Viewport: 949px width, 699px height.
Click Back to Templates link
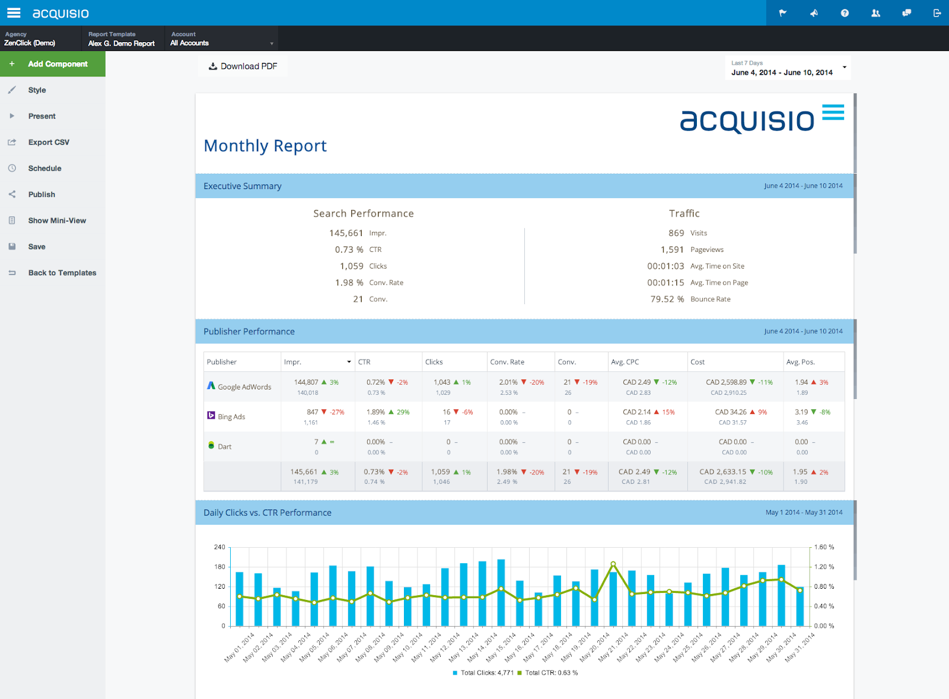click(x=62, y=273)
